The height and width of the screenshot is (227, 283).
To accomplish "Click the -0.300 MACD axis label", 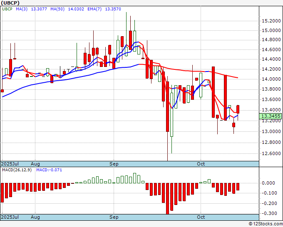I will [269, 213].
